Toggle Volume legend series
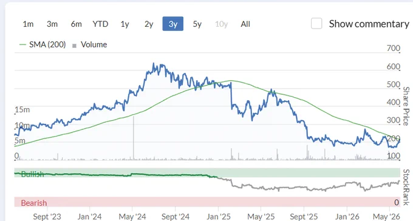 pyautogui.click(x=89, y=44)
